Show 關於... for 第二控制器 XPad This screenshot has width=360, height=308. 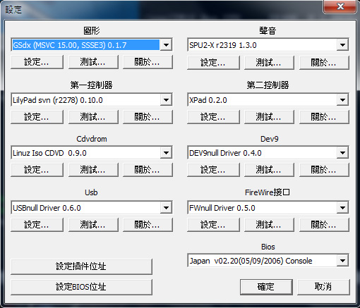tap(324, 117)
